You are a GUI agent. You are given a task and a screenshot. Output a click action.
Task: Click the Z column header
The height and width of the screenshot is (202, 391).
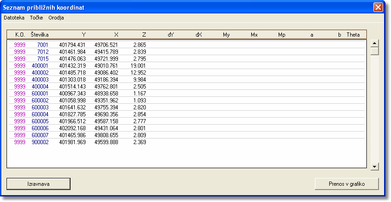(x=144, y=35)
